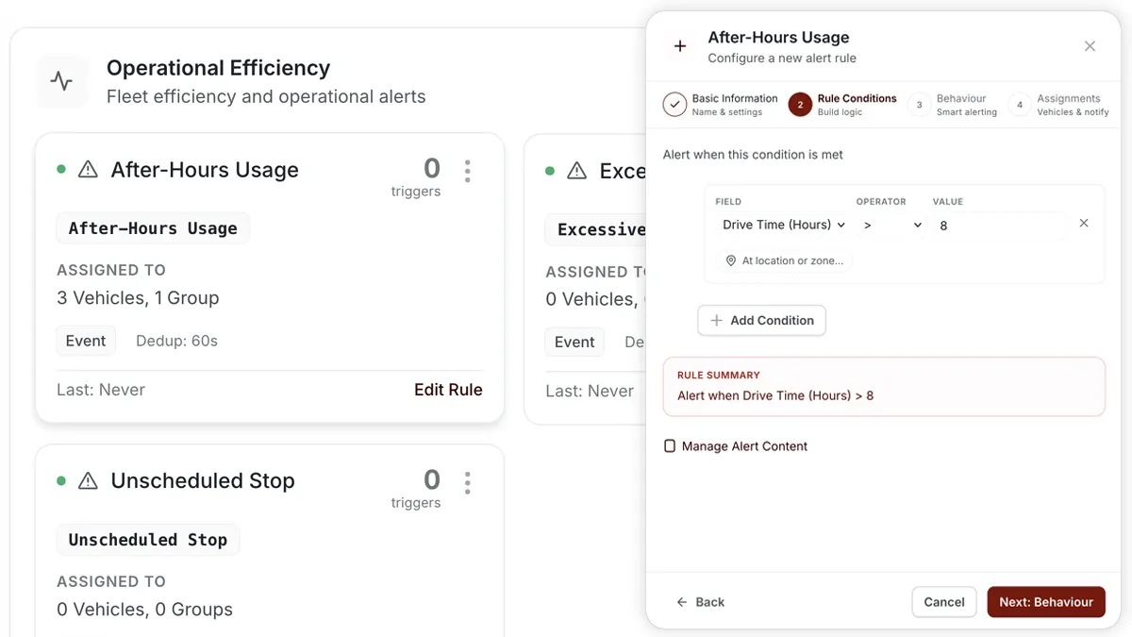Click Last: Never on After-Hours Usage card
This screenshot has width=1132, height=637.
[x=101, y=390]
